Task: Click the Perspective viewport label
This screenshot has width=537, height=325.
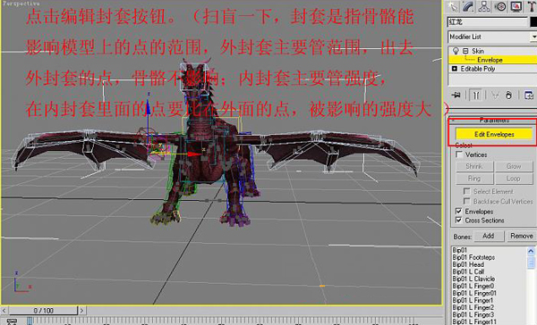Action: (x=21, y=3)
